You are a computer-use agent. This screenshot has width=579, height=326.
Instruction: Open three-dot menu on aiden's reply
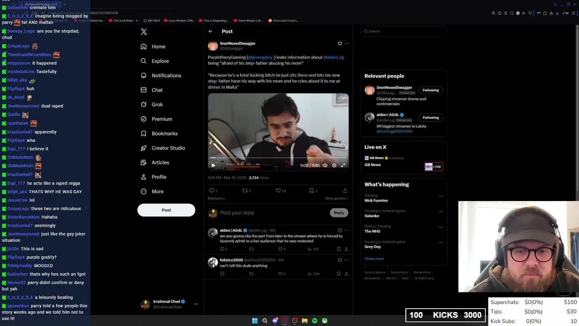pyautogui.click(x=346, y=230)
